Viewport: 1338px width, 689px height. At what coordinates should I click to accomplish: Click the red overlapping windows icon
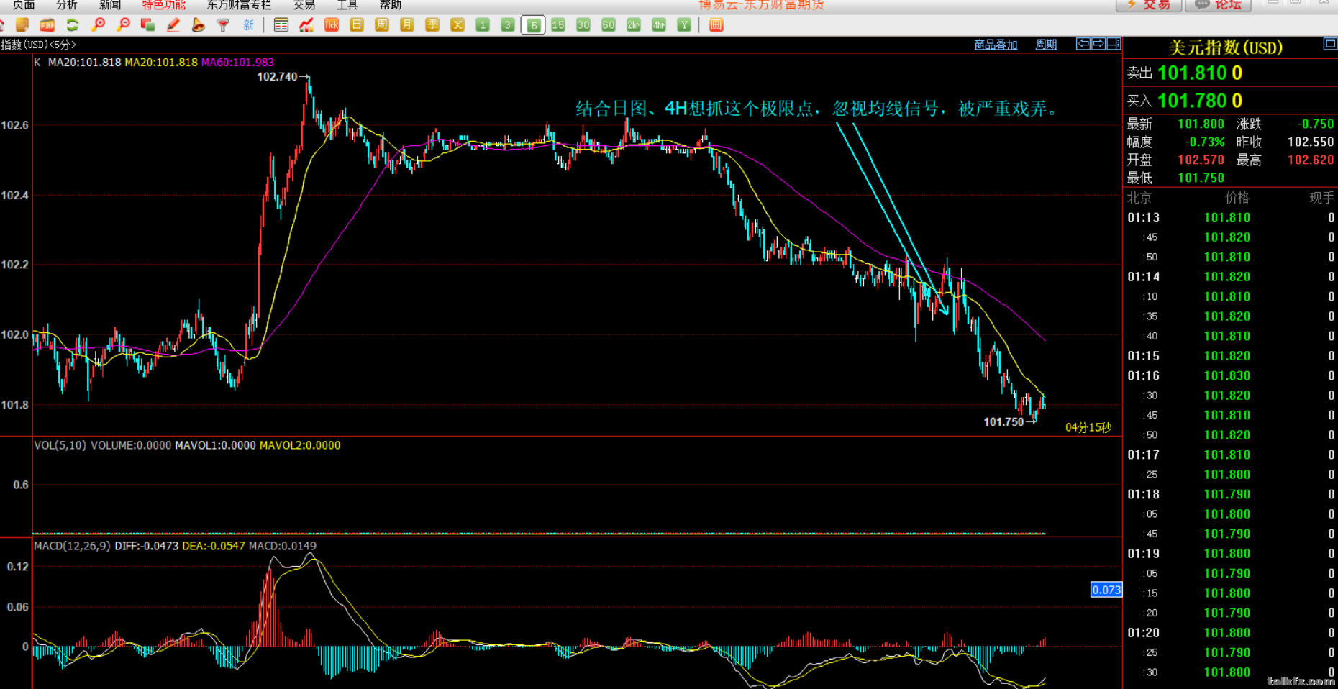coord(148,25)
